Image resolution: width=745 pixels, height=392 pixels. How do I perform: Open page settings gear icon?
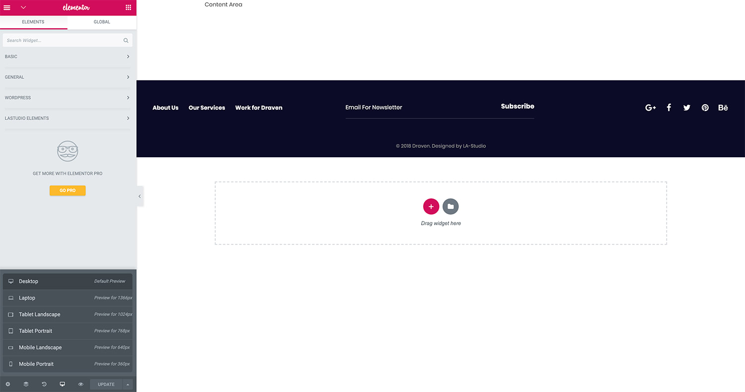pyautogui.click(x=7, y=384)
